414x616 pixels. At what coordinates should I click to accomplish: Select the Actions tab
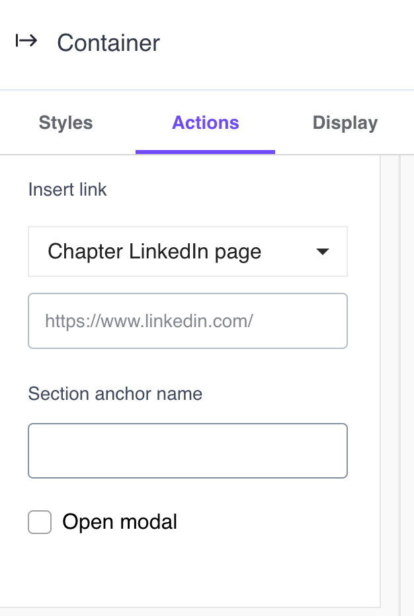pyautogui.click(x=206, y=123)
